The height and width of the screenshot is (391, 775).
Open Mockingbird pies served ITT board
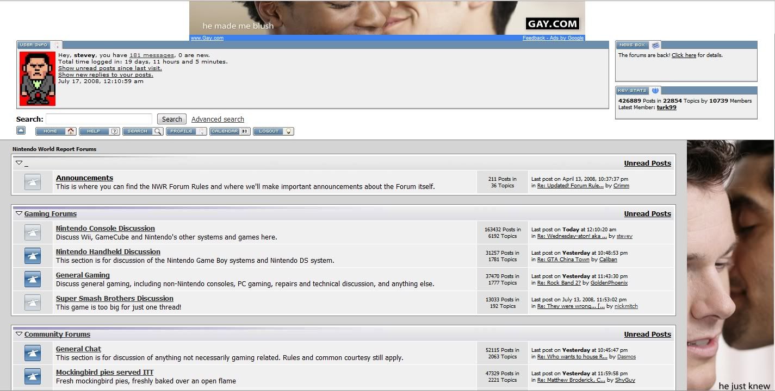[x=105, y=372]
